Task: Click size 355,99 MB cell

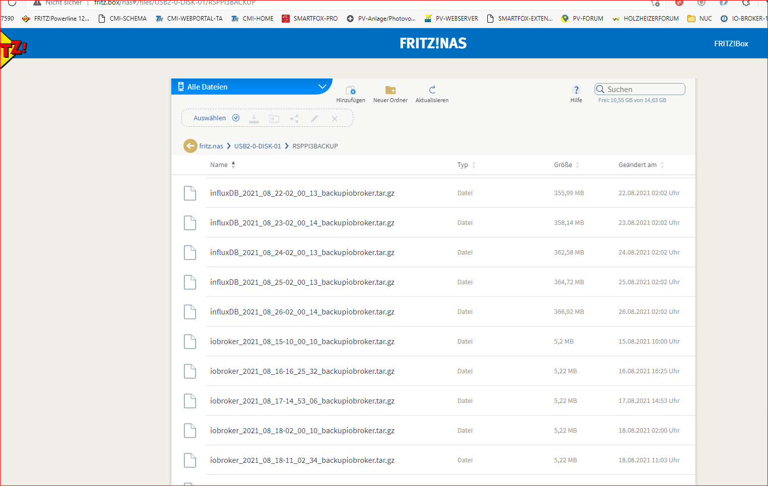Action: (569, 193)
